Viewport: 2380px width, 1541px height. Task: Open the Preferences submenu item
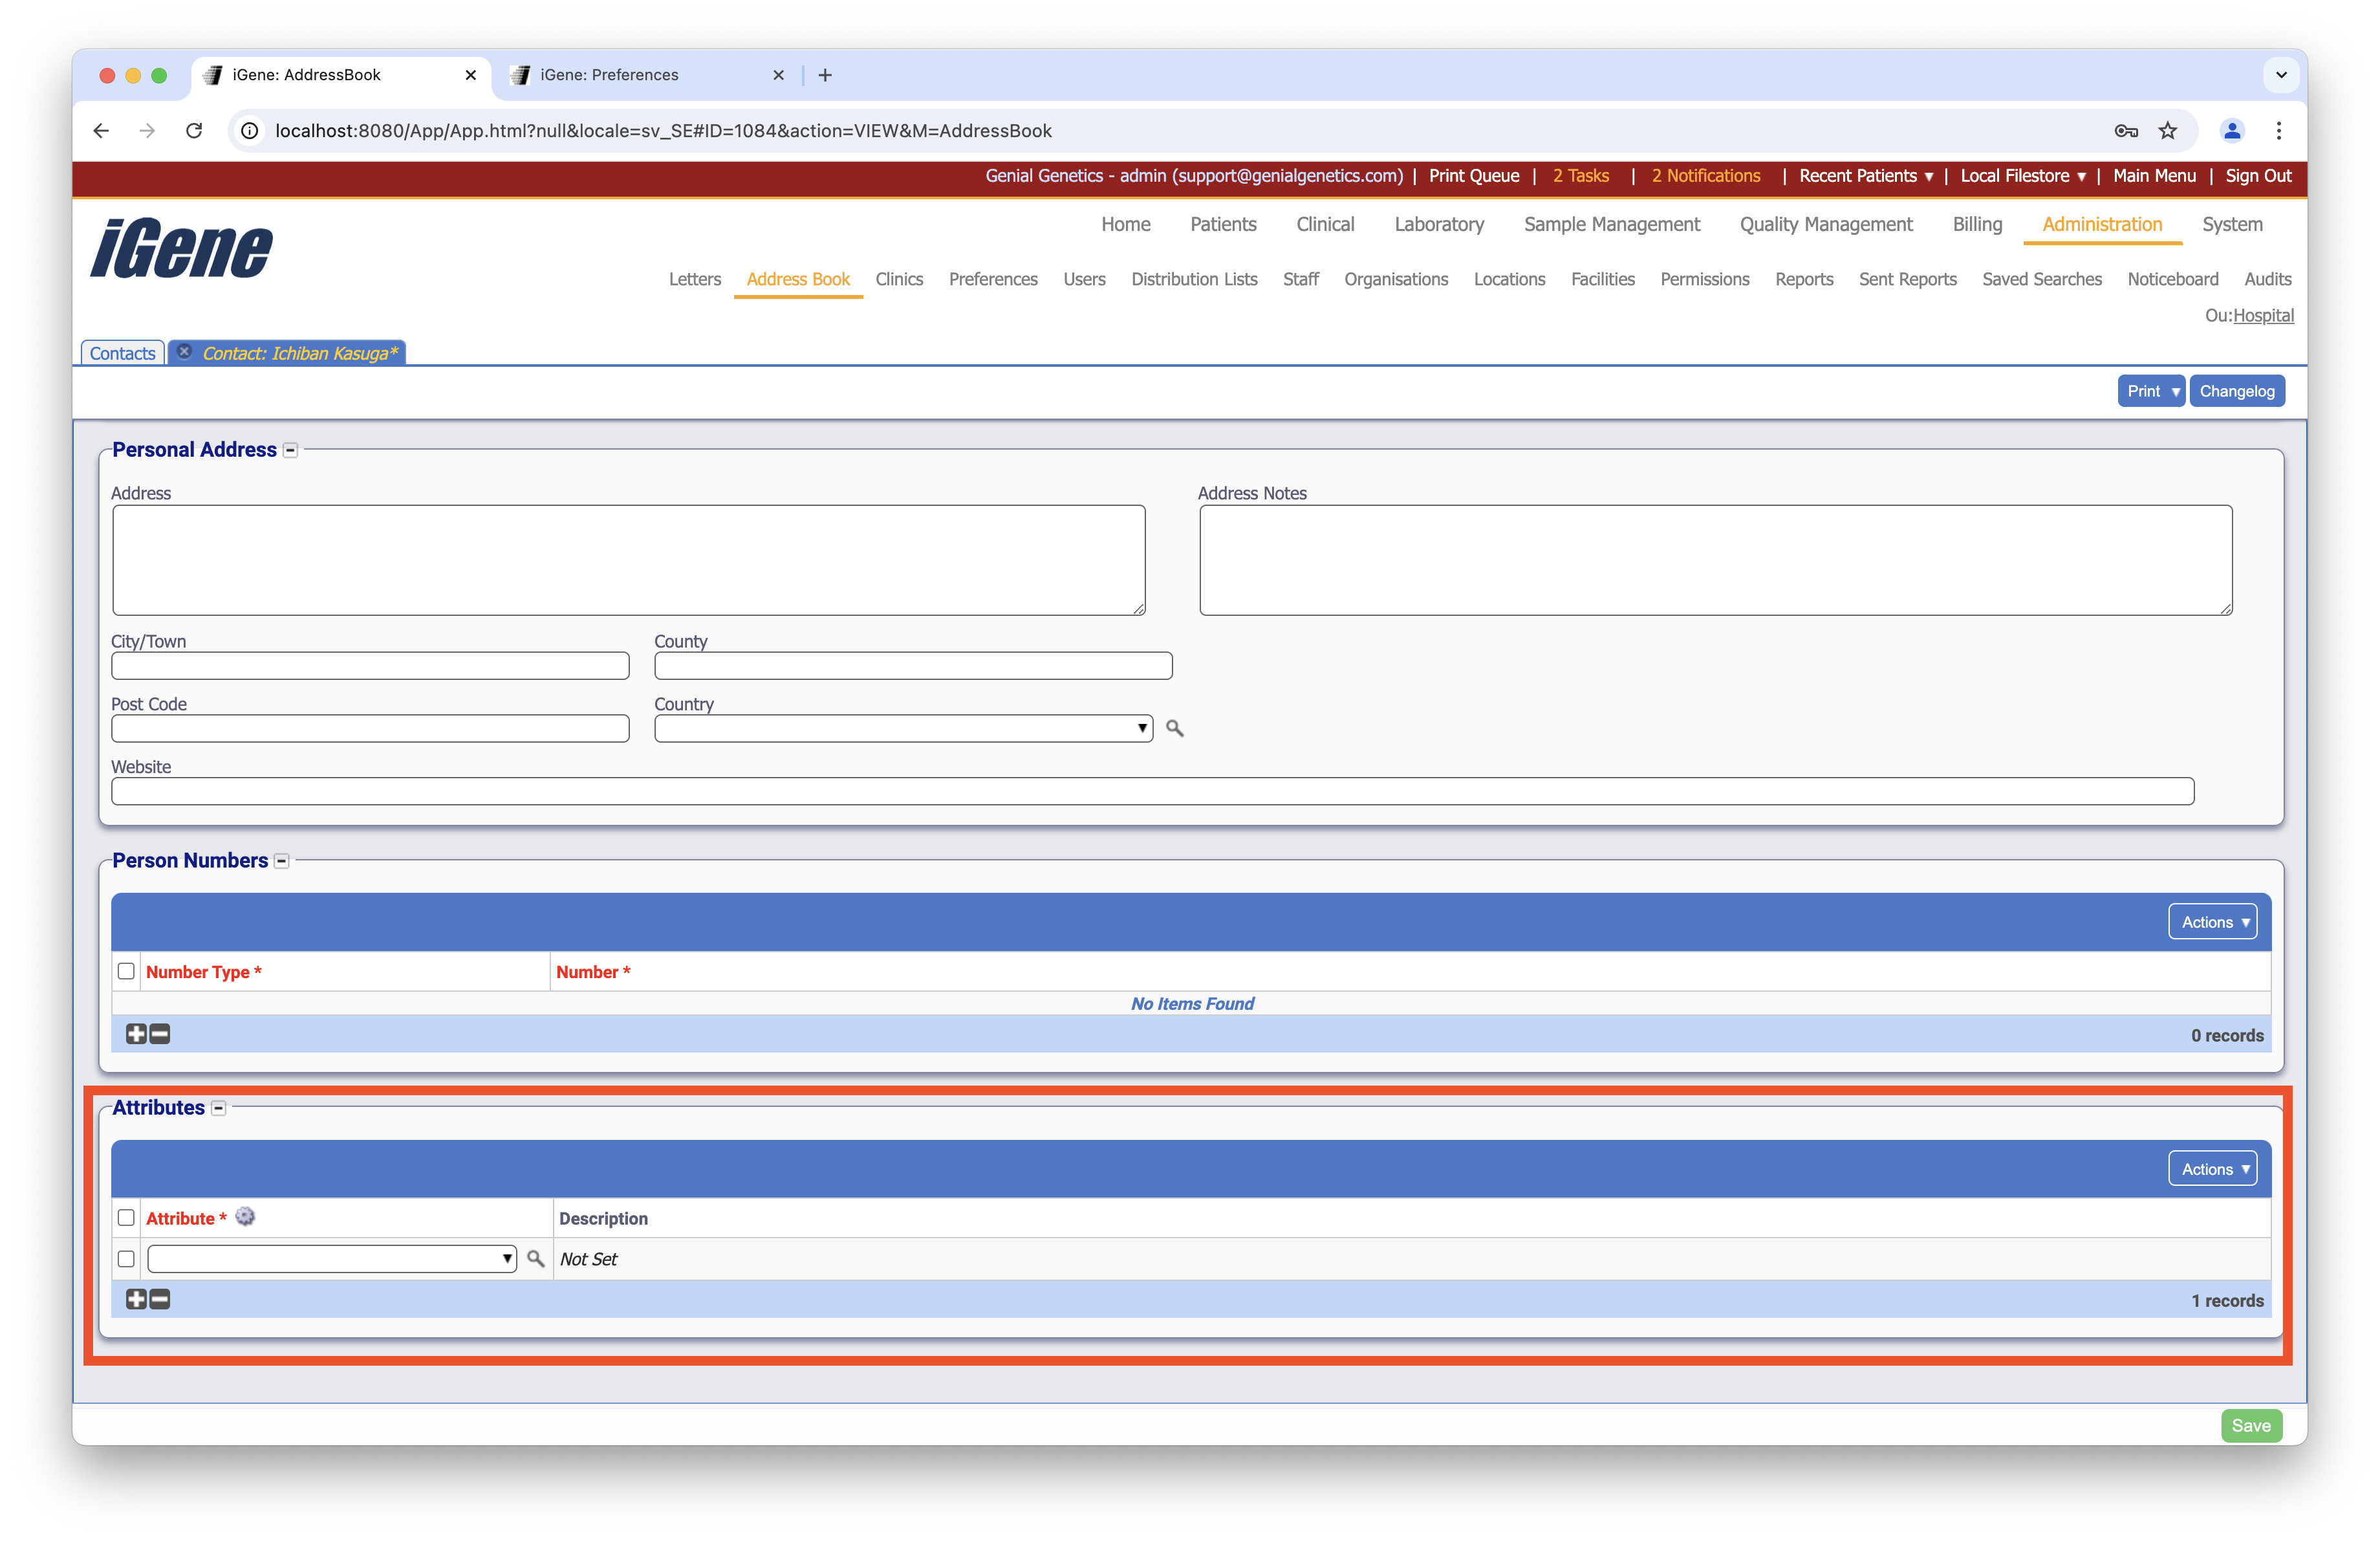point(992,279)
